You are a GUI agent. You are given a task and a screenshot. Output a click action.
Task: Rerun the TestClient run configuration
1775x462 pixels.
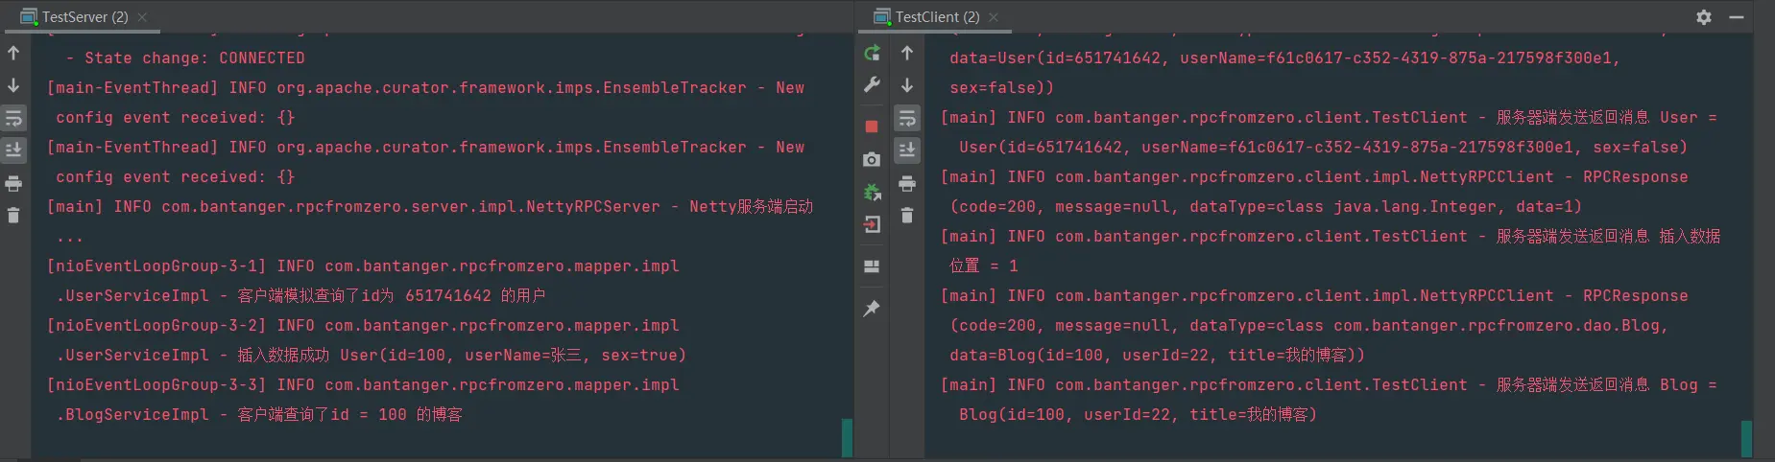click(x=872, y=54)
